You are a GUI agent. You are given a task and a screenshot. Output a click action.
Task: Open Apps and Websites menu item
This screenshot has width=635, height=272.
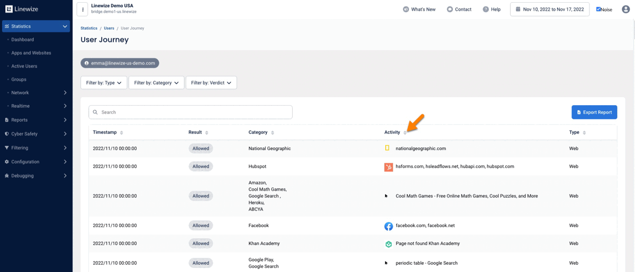pyautogui.click(x=31, y=53)
